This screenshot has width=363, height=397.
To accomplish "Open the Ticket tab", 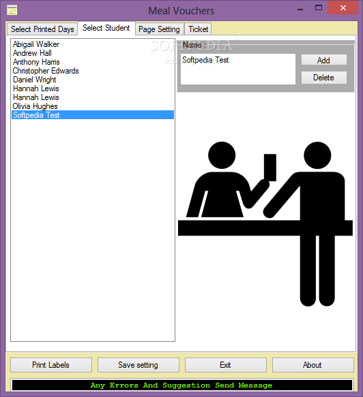I will 198,29.
